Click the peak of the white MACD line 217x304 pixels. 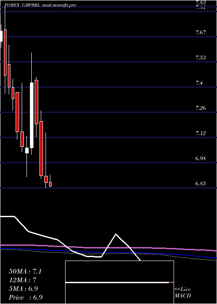[x=116, y=234]
